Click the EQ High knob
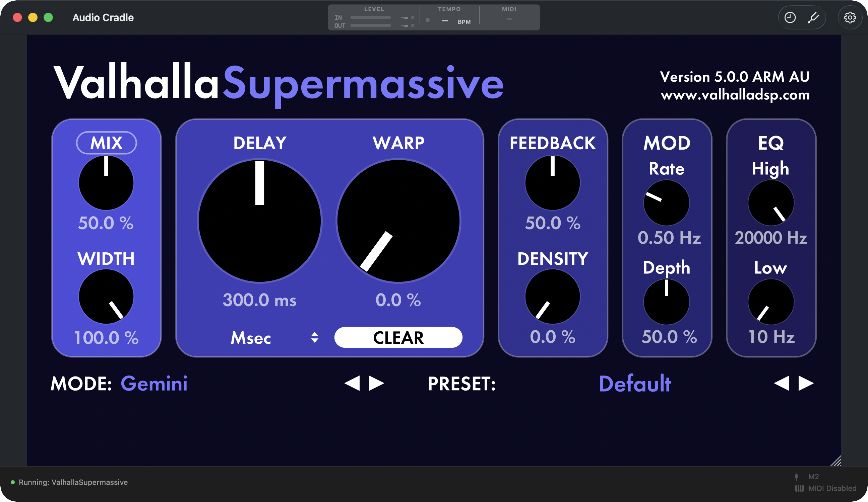The image size is (868, 502). tap(771, 203)
